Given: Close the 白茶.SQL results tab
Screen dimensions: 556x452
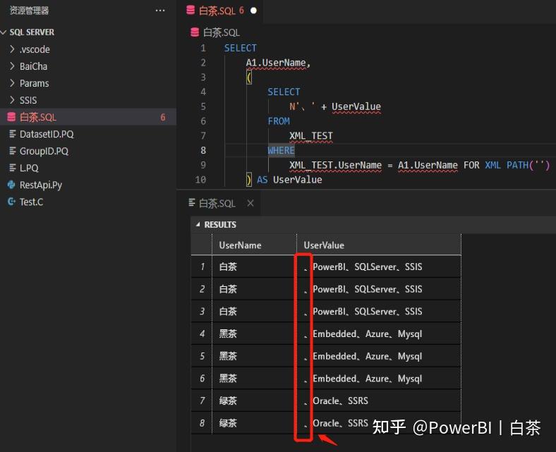Looking at the screenshot, I should (250, 203).
